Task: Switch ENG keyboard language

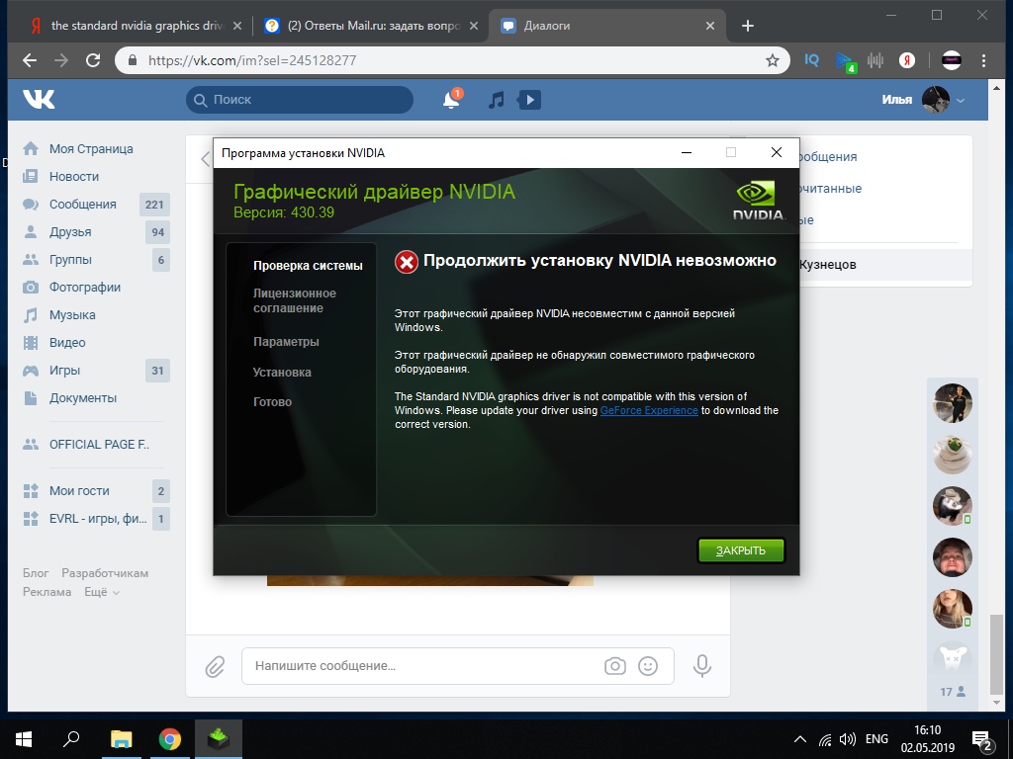Action: [876, 739]
